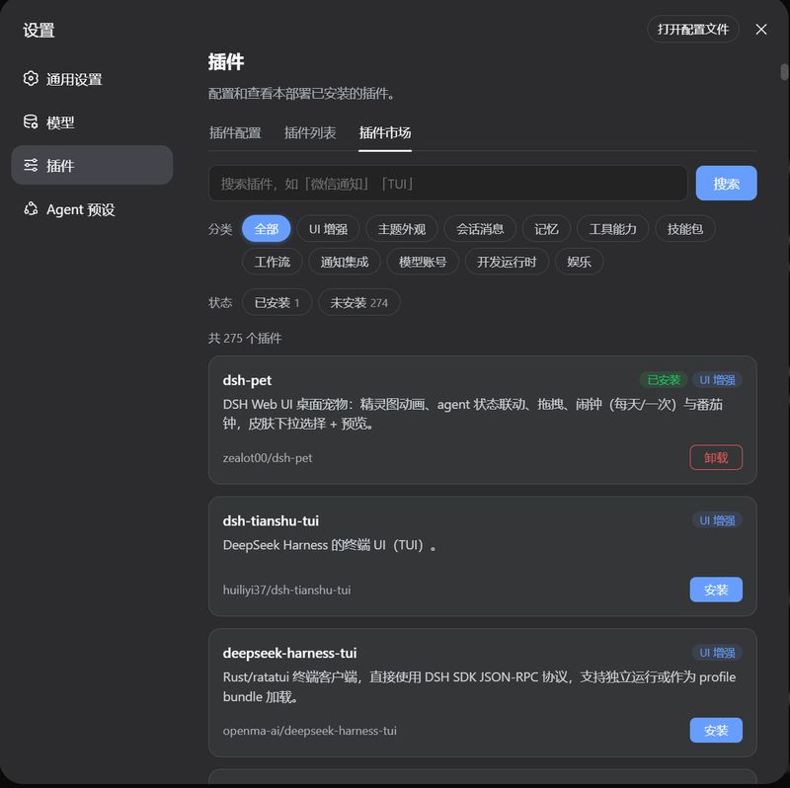The width and height of the screenshot is (790, 788).
Task: Open openma-ai/deepseek-harness-tui repository text
Action: pos(310,730)
